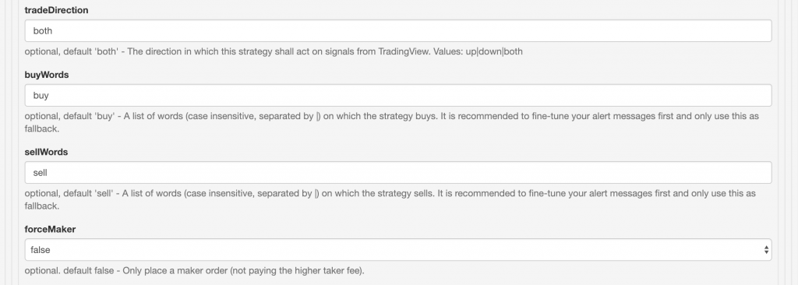Open the forceMaker select box showing false

[x=398, y=250]
